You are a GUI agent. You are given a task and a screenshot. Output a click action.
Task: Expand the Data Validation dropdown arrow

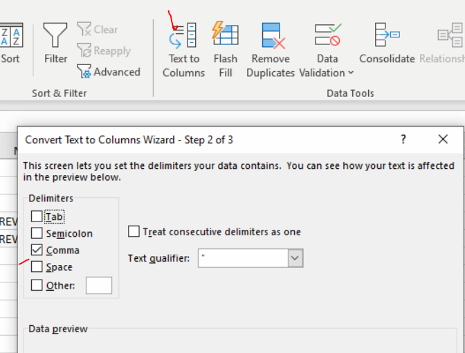click(x=351, y=73)
